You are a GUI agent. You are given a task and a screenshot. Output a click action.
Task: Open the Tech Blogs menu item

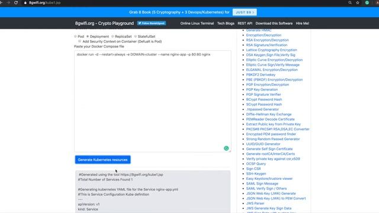226,24
